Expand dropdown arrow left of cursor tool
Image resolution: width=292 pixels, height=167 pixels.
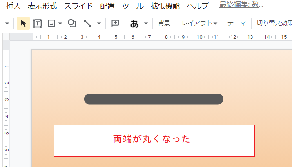click(x=7, y=24)
